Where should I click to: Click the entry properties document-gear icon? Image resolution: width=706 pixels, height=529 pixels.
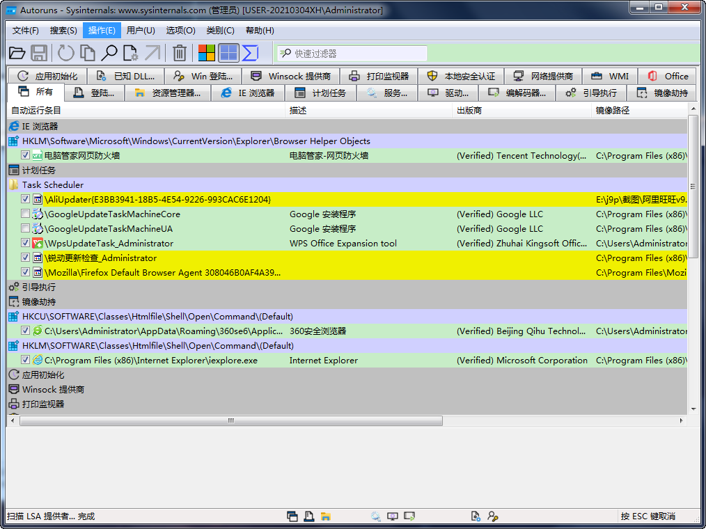(x=131, y=53)
